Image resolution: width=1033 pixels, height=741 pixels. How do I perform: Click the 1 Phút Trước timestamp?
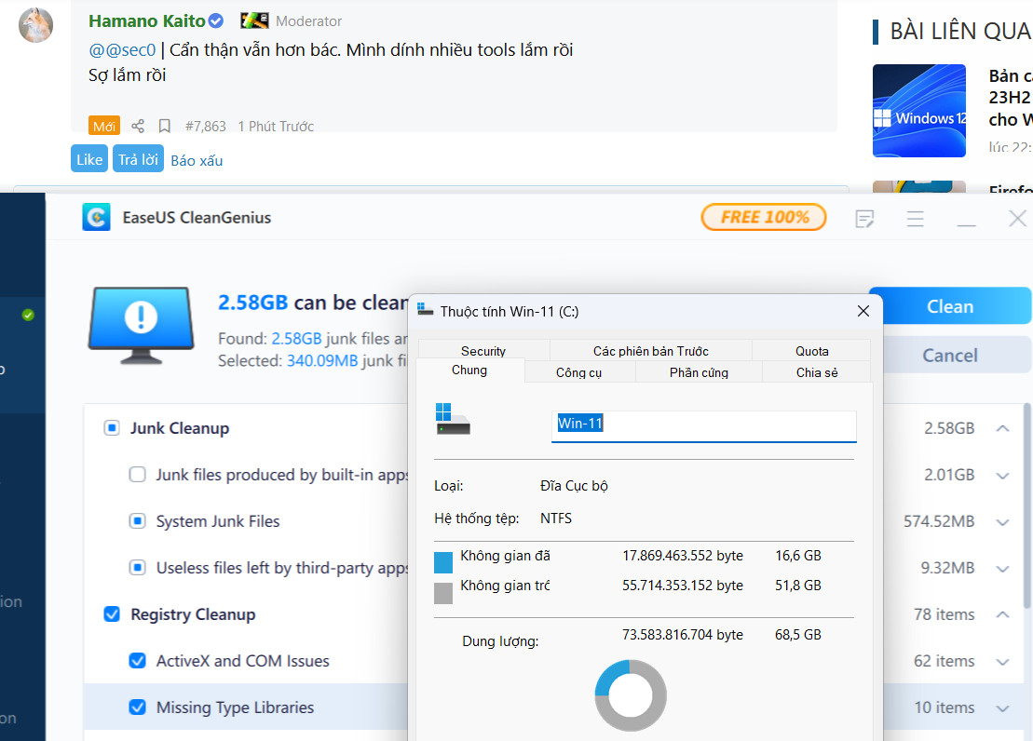(x=276, y=127)
